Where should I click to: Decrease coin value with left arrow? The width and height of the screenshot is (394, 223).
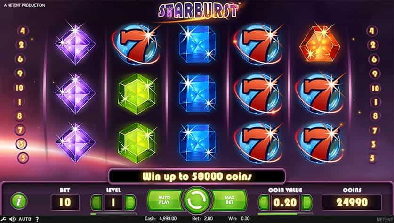coord(264,202)
